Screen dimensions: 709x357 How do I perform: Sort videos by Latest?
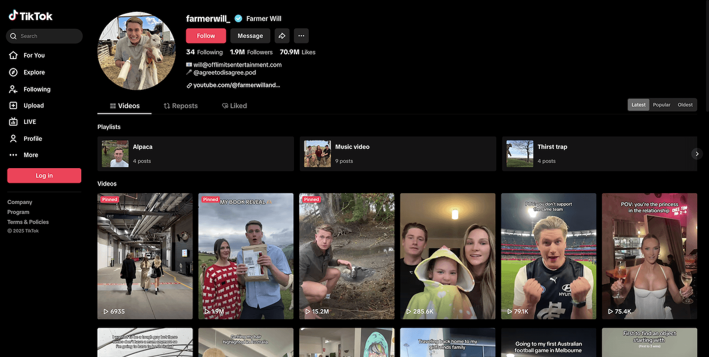pyautogui.click(x=638, y=105)
